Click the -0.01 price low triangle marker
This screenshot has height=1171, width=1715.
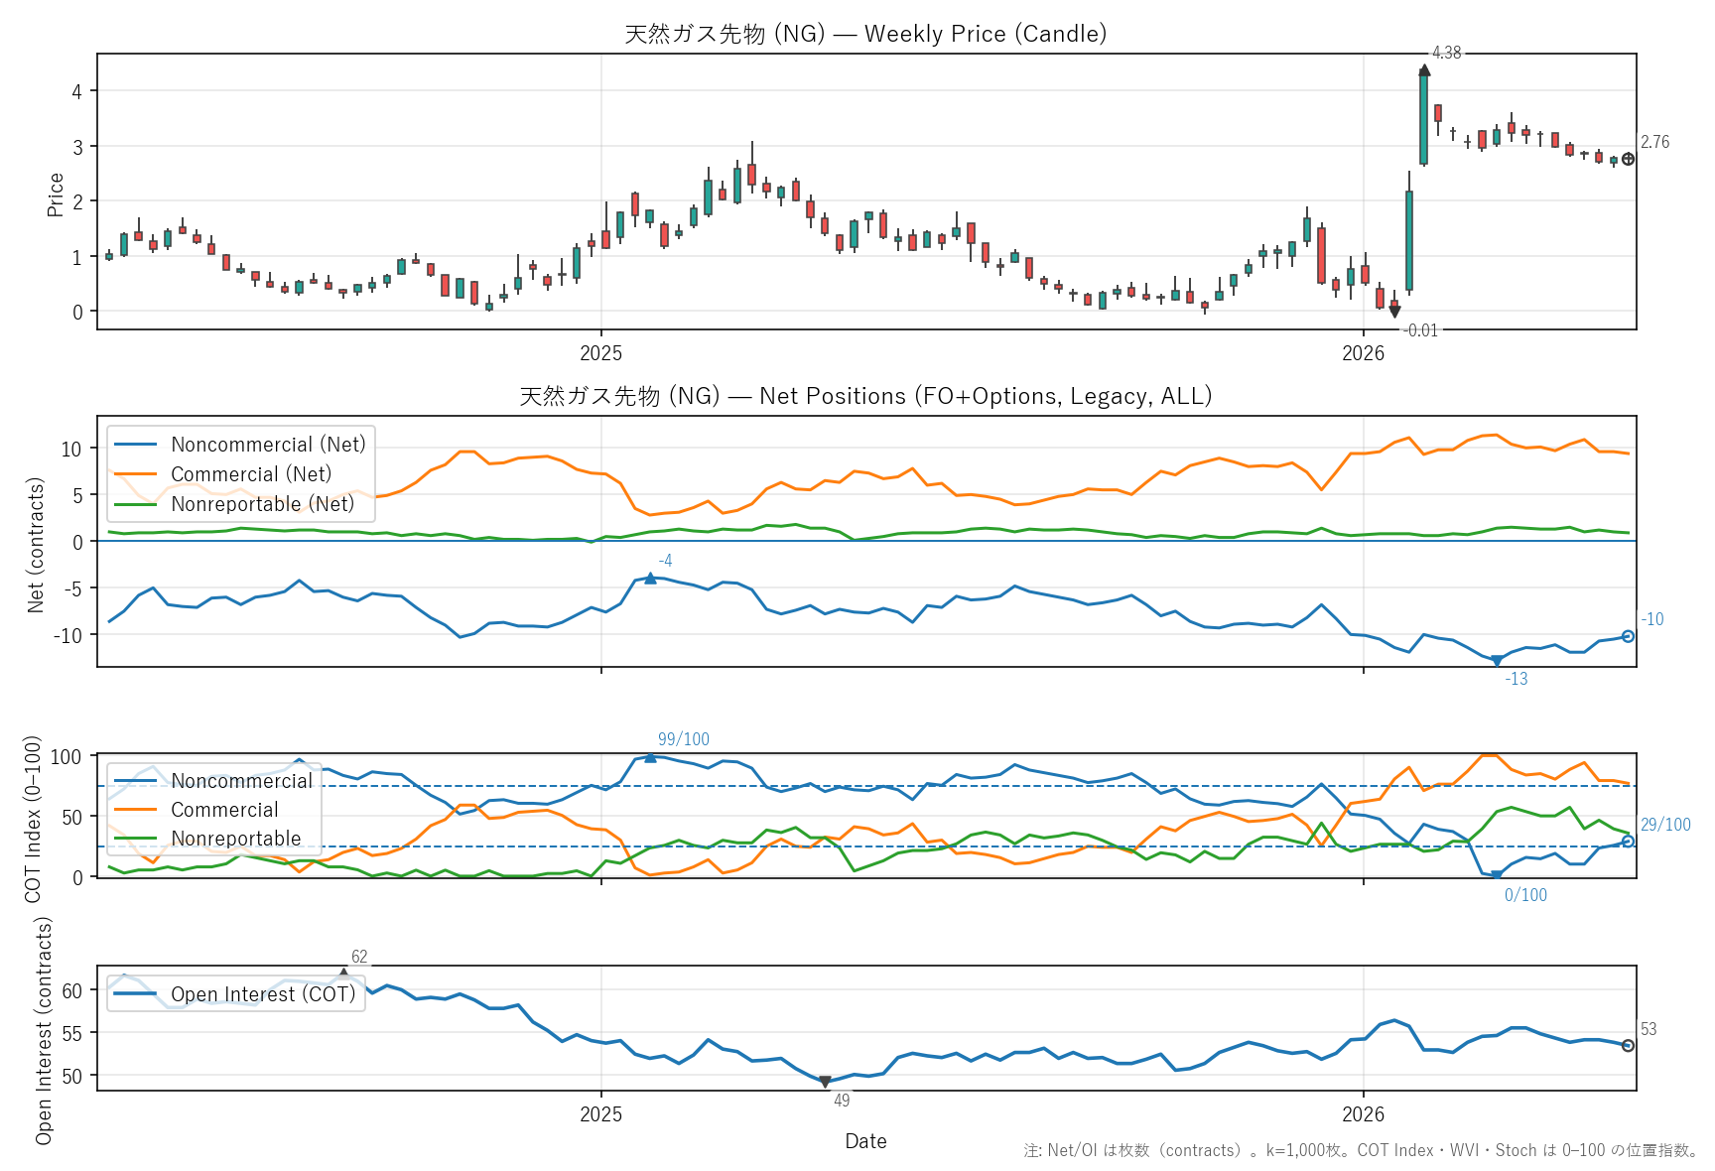1394,312
